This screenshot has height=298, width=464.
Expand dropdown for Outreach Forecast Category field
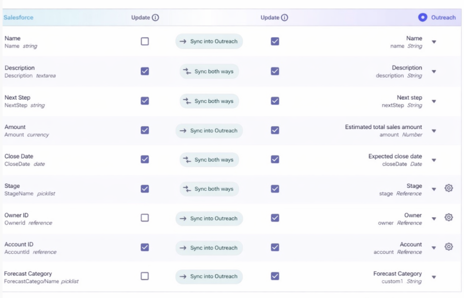(x=434, y=277)
